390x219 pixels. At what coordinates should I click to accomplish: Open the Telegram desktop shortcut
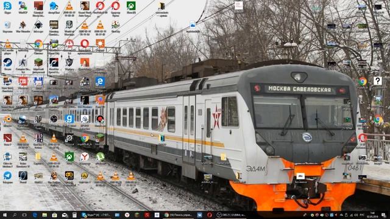click(x=7, y=176)
